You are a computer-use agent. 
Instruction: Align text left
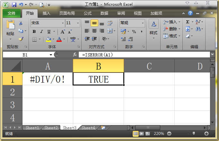(87, 31)
